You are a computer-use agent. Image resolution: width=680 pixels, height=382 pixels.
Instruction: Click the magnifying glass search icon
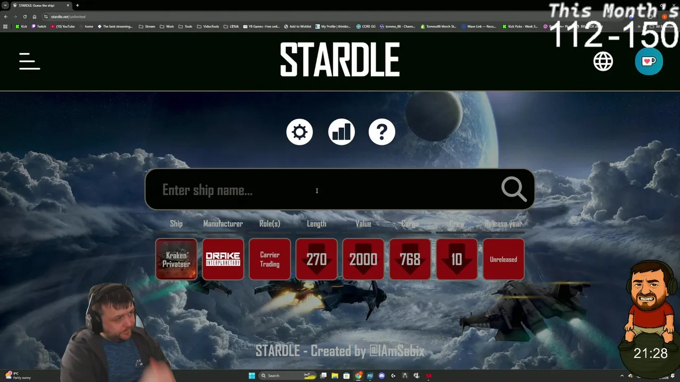(514, 189)
